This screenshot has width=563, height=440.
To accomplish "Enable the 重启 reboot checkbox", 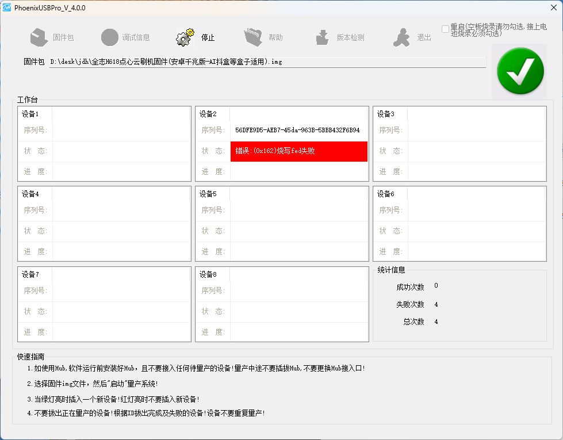I will [x=445, y=29].
